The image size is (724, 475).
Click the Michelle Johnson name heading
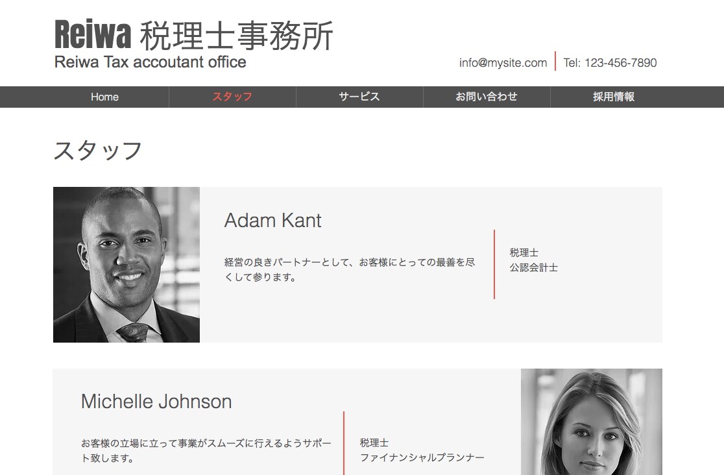coord(156,402)
